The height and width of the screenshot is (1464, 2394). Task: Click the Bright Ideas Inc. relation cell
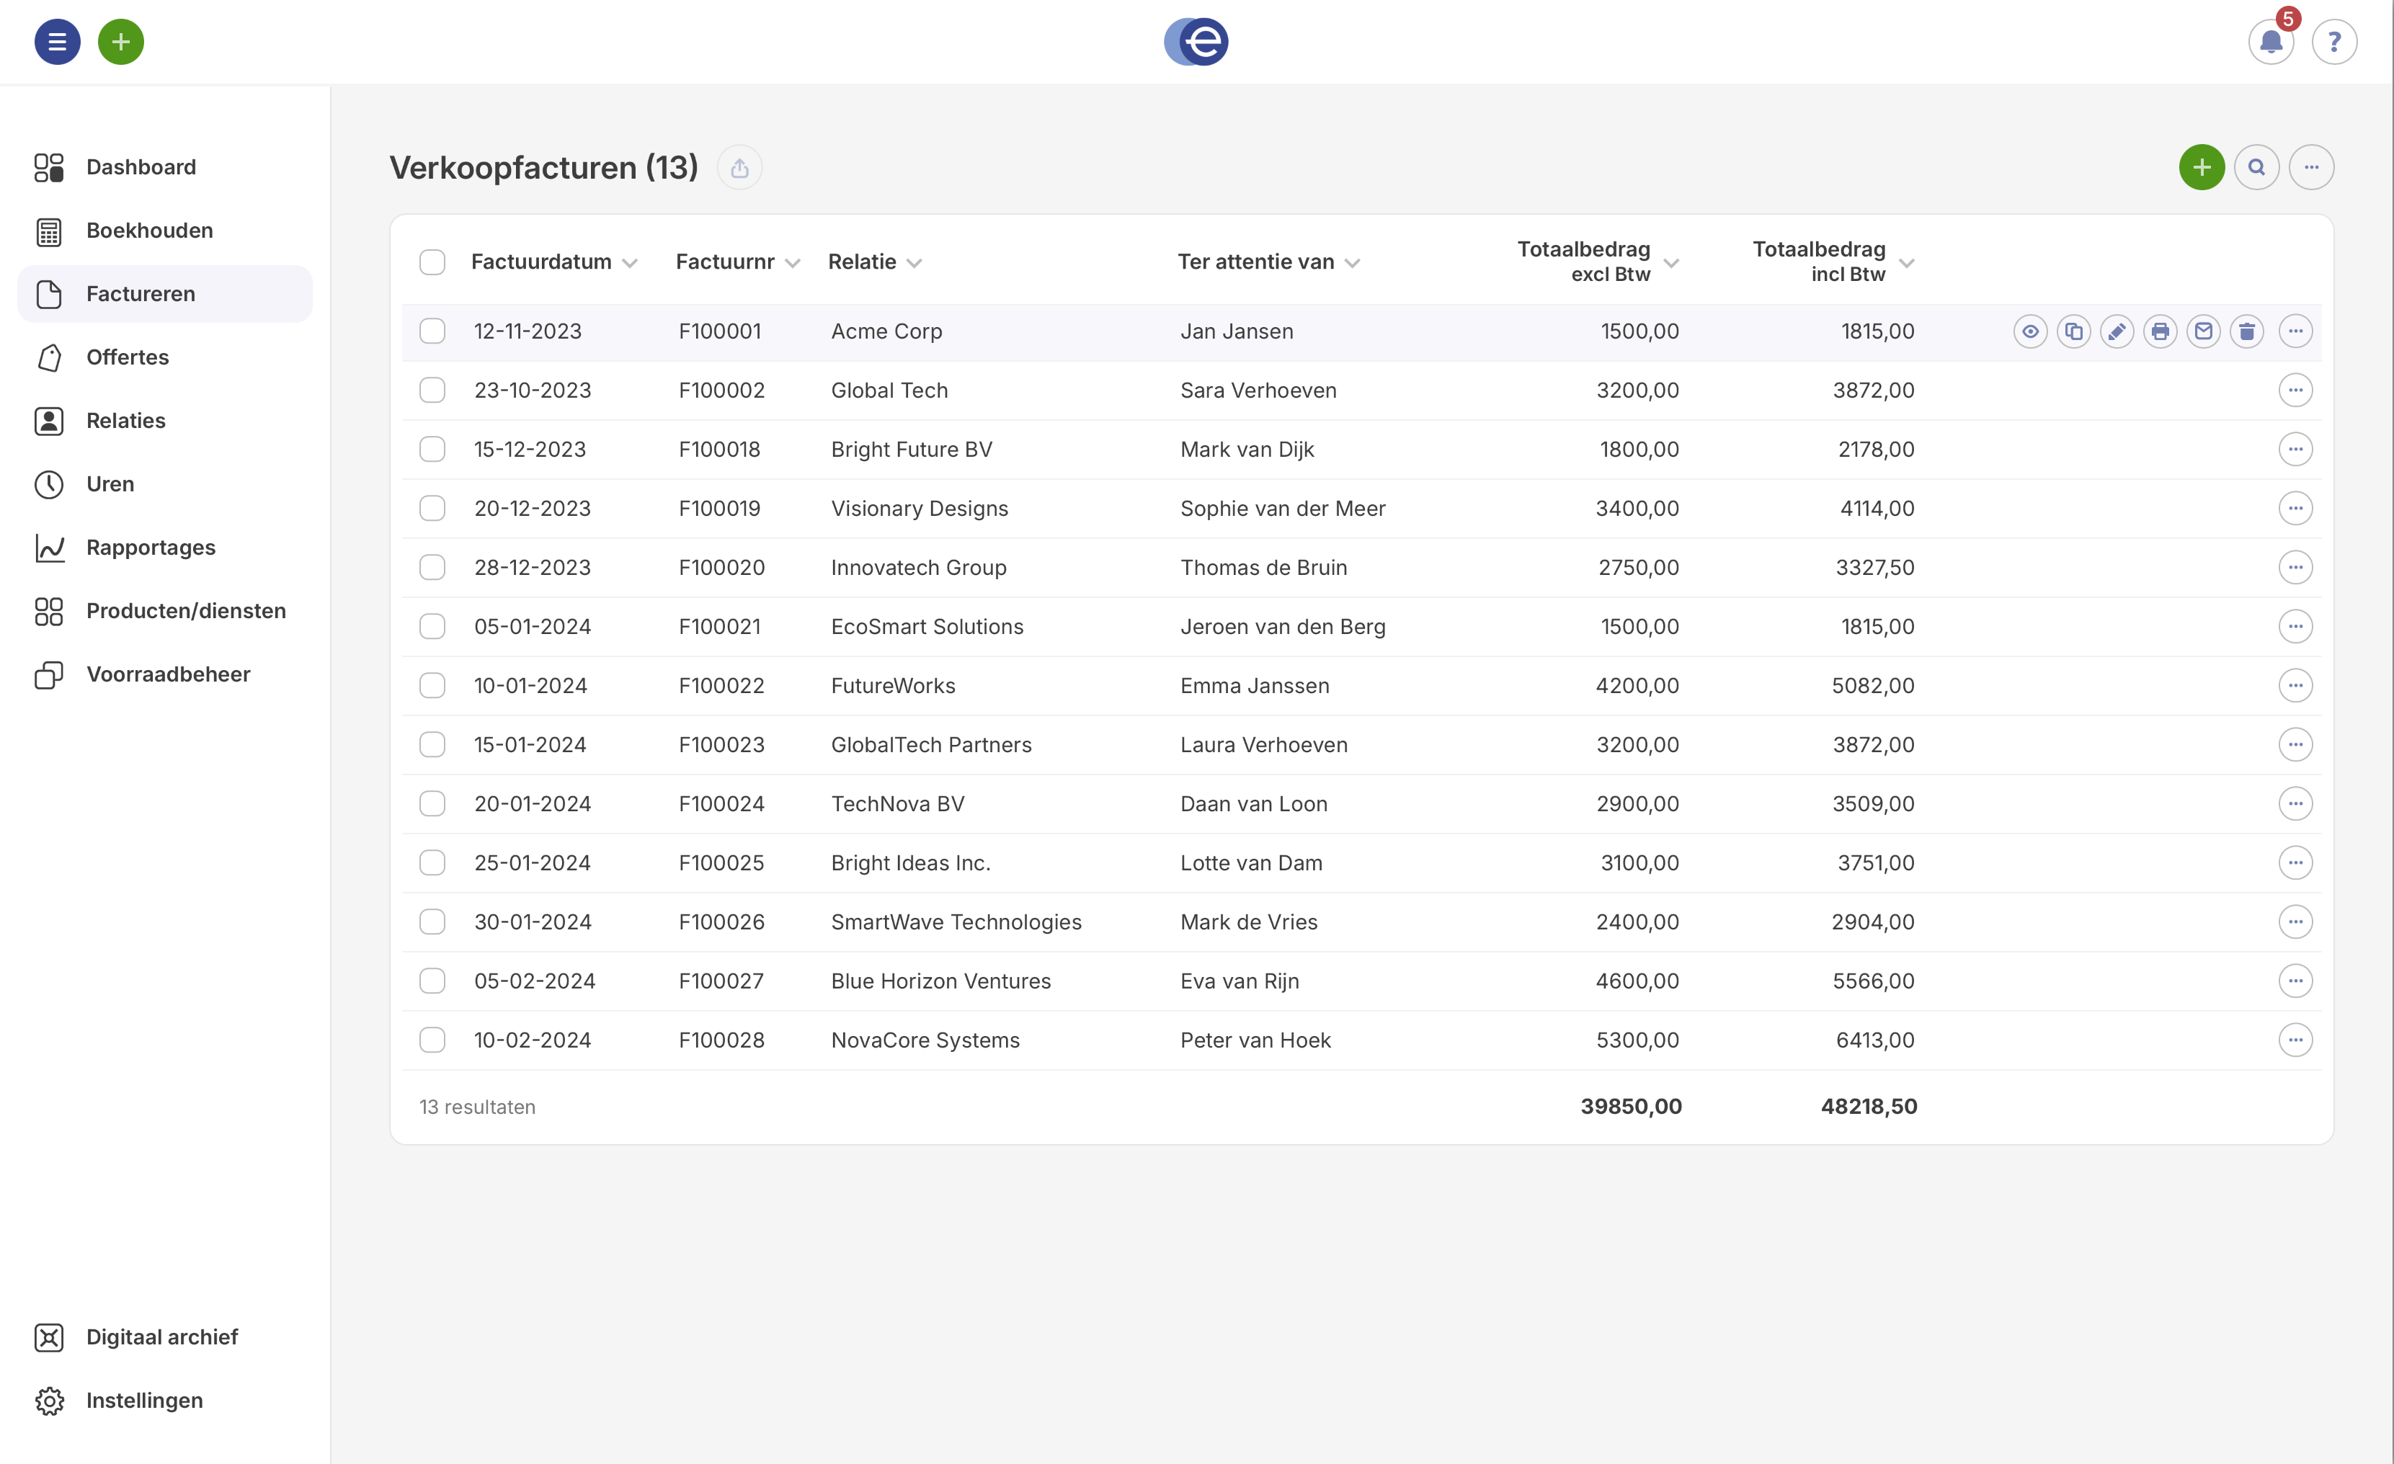[x=910, y=862]
